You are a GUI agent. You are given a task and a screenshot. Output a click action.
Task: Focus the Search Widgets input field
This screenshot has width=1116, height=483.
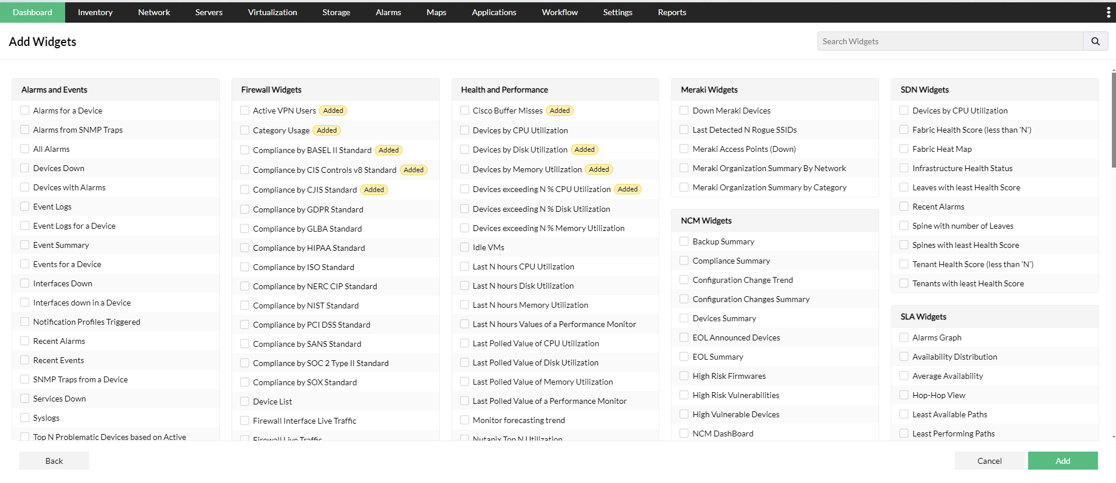pyautogui.click(x=950, y=41)
